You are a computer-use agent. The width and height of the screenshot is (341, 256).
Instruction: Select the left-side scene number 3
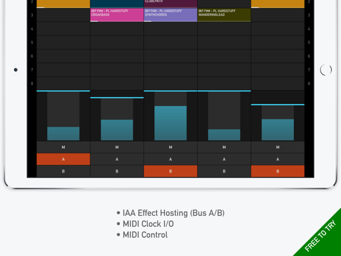(32, 15)
